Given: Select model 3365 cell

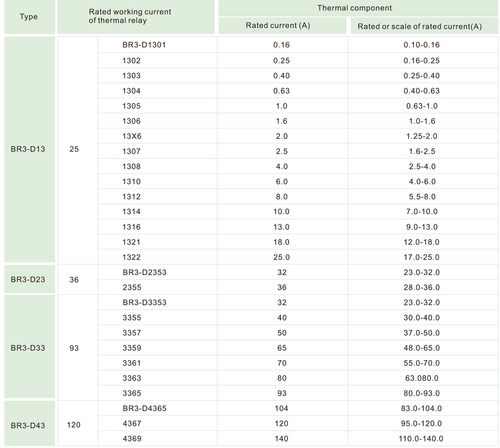Looking at the screenshot, I should point(157,393).
